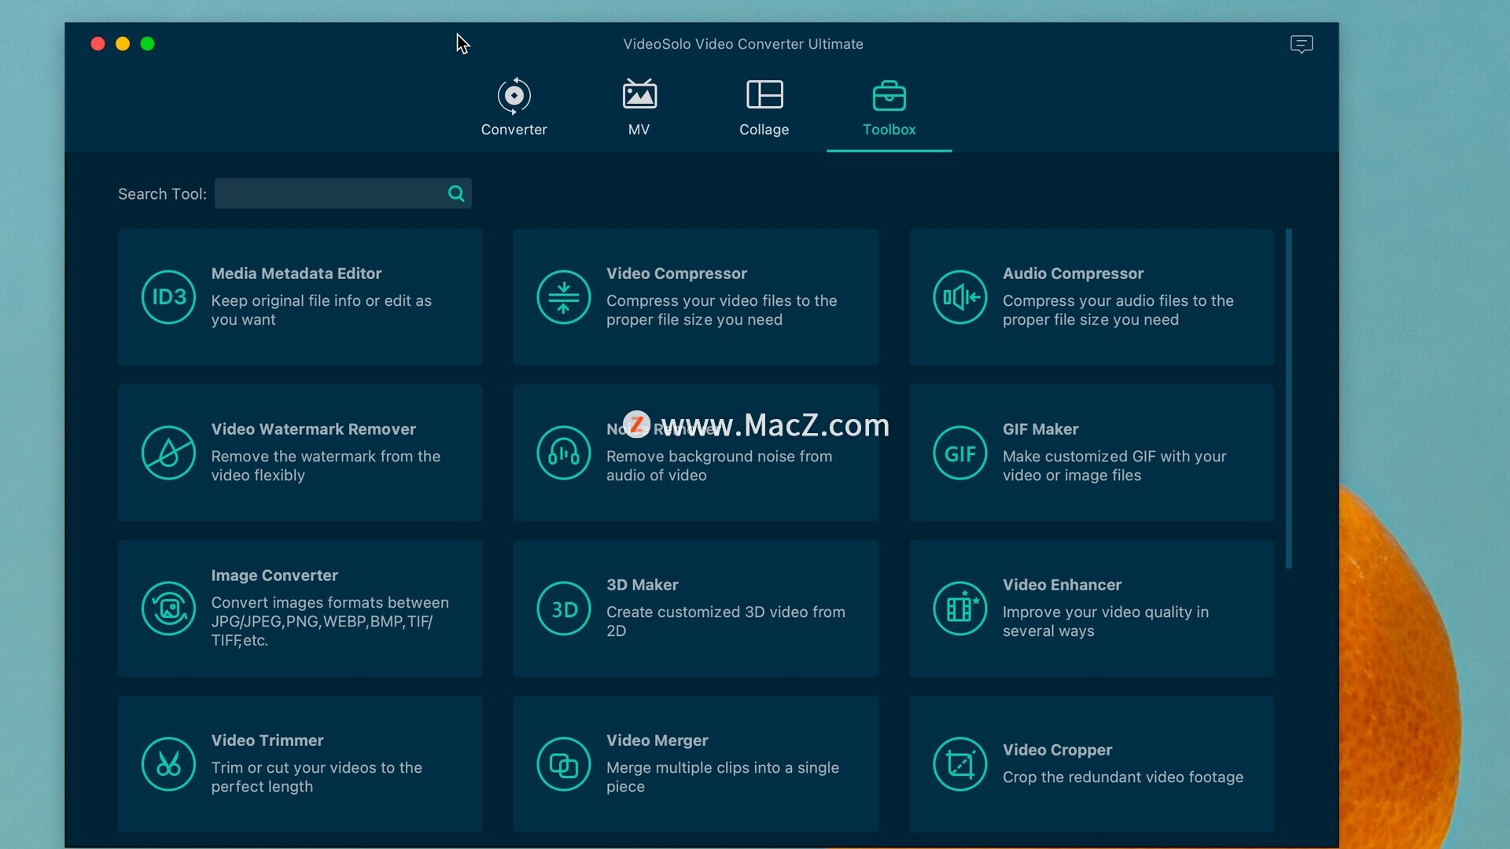
Task: Click "VideoSolo Video Converter Ultimate" window title
Action: point(742,44)
